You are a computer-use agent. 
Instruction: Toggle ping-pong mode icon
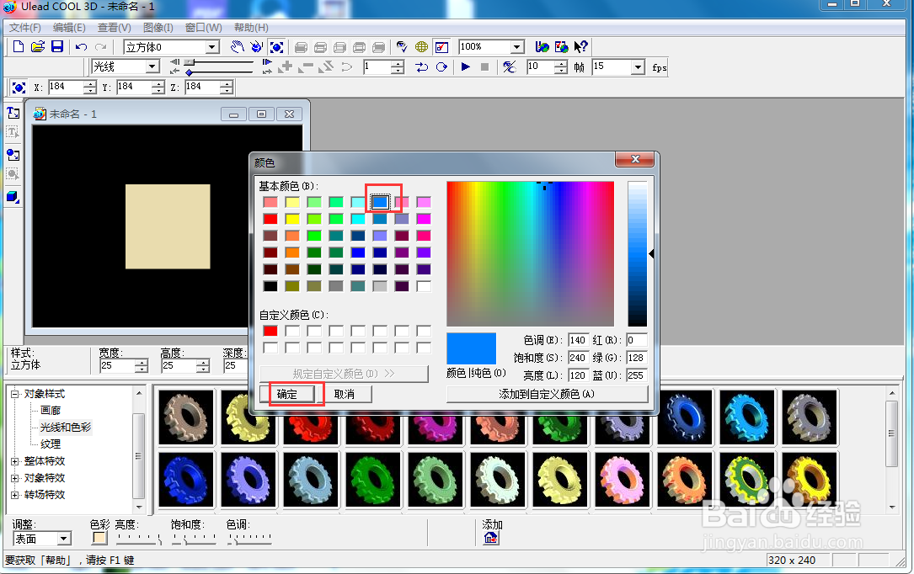pos(441,67)
